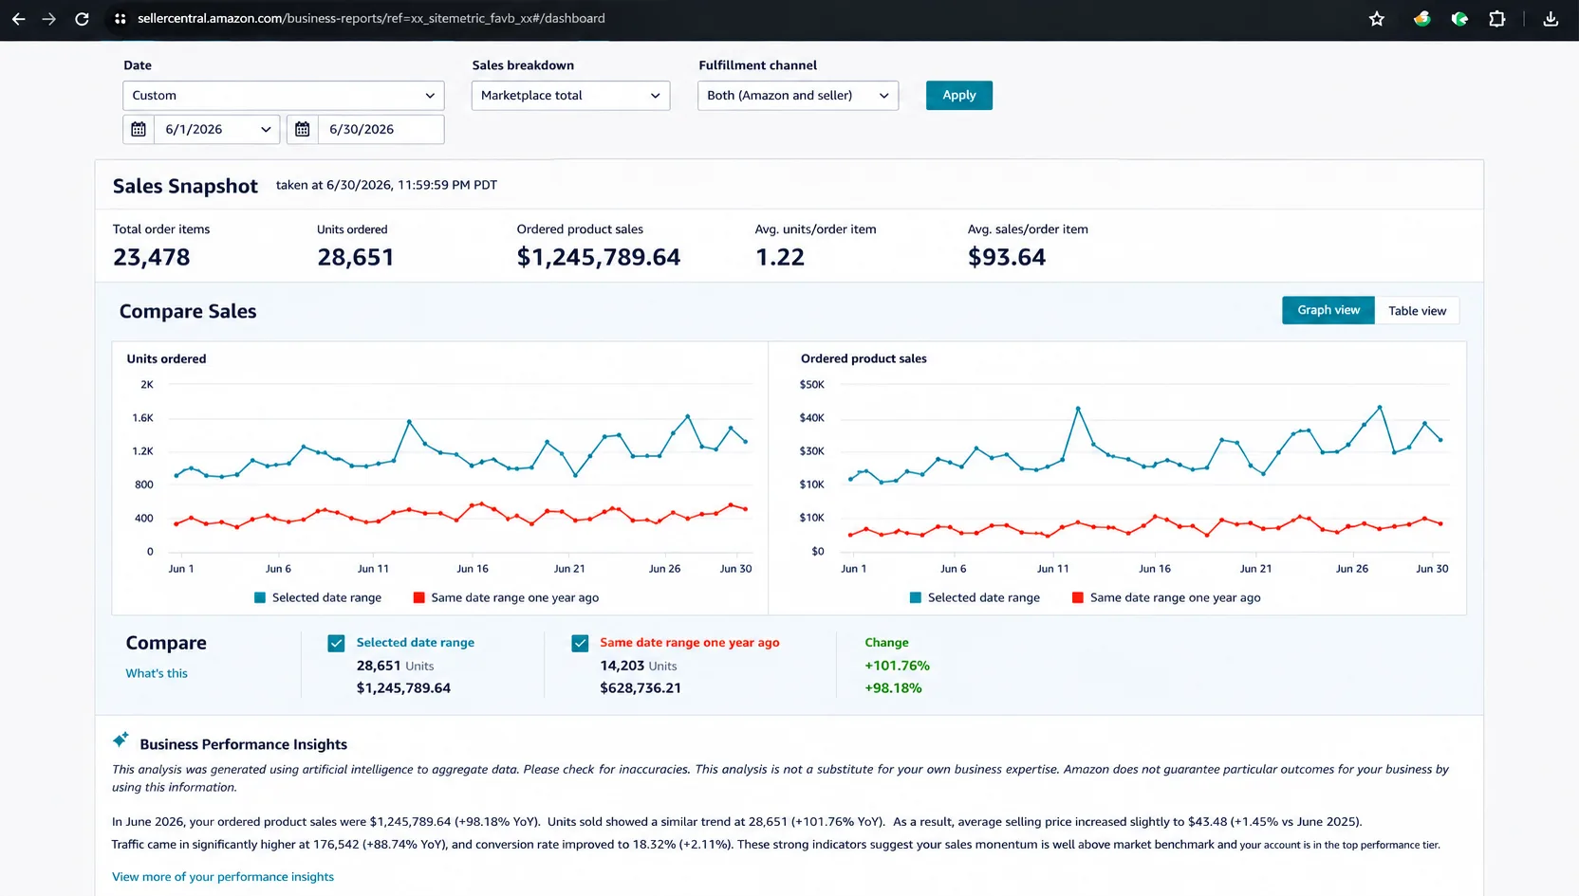The image size is (1579, 896).
Task: Open the Date range Custom dropdown
Action: tap(284, 96)
